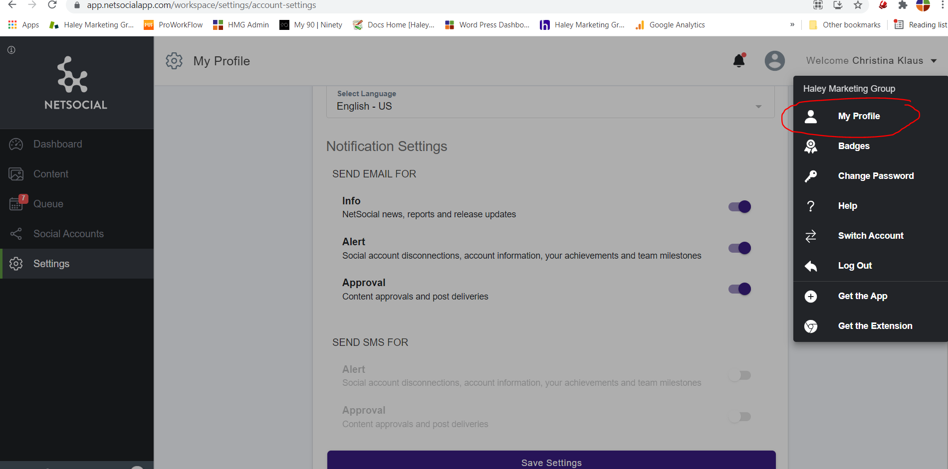The height and width of the screenshot is (469, 948).
Task: Click the browser address bar URL
Action: click(x=202, y=5)
